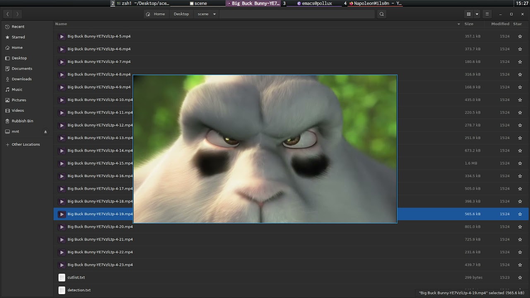
Task: Click the video icon of 4-22.mp4
Action: click(62, 252)
